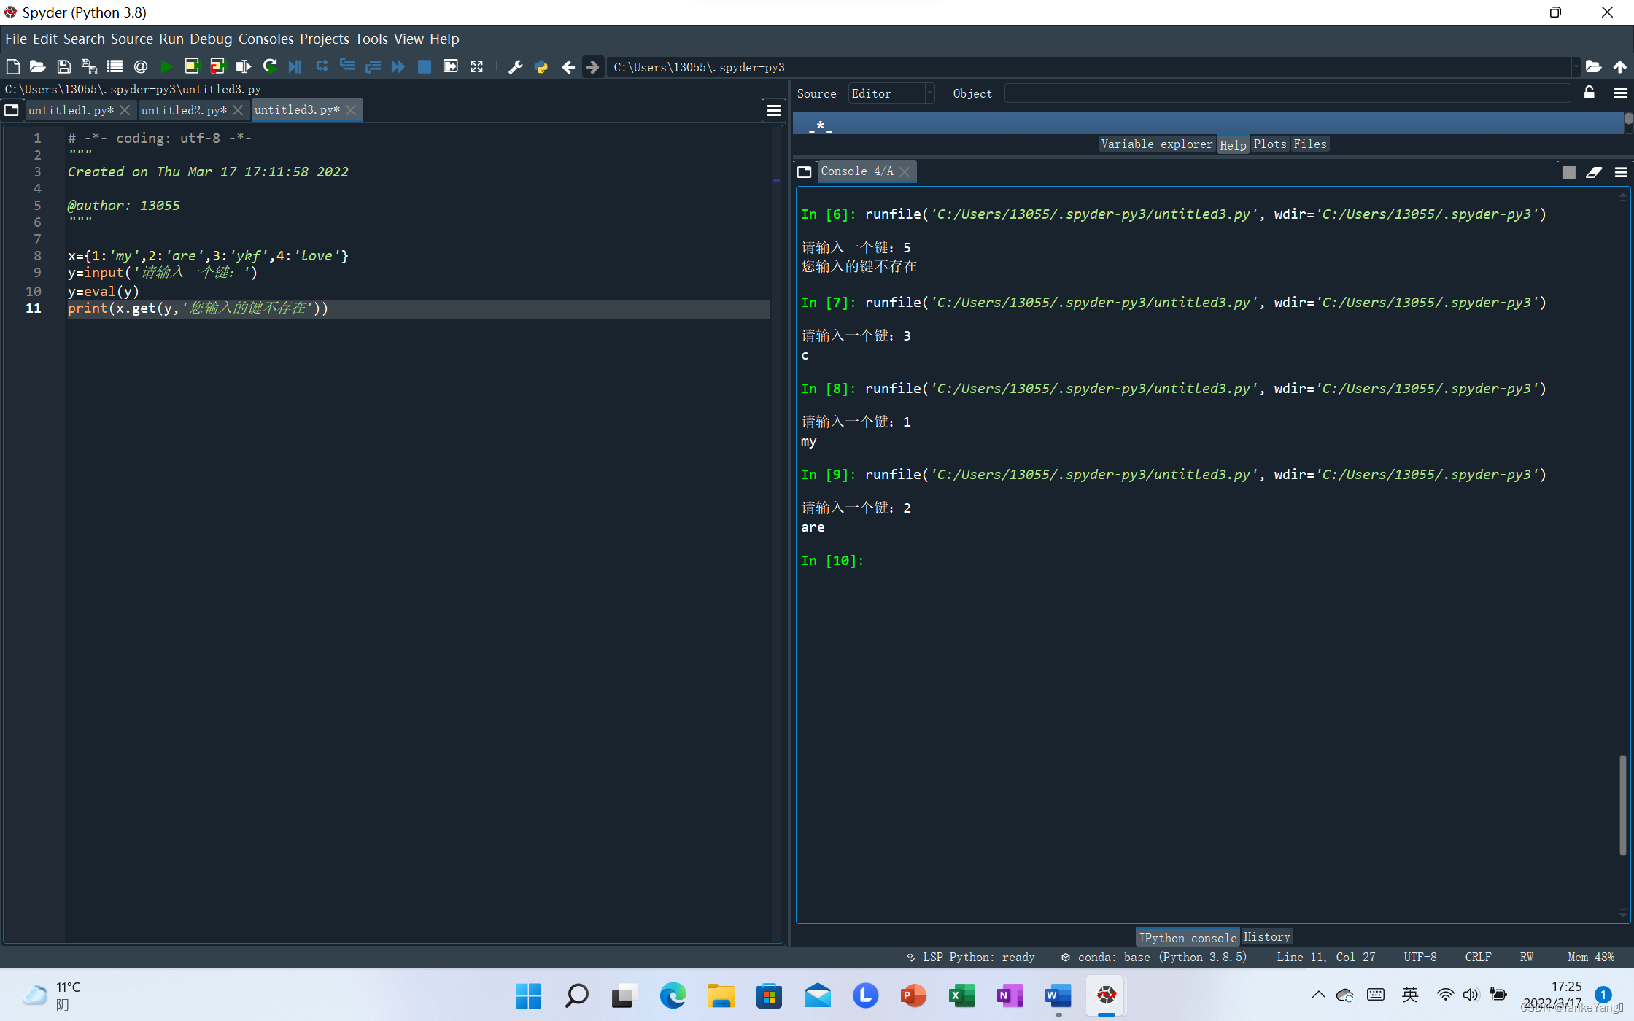Click the save file floppy icon
Image resolution: width=1634 pixels, height=1021 pixels.
pyautogui.click(x=63, y=67)
